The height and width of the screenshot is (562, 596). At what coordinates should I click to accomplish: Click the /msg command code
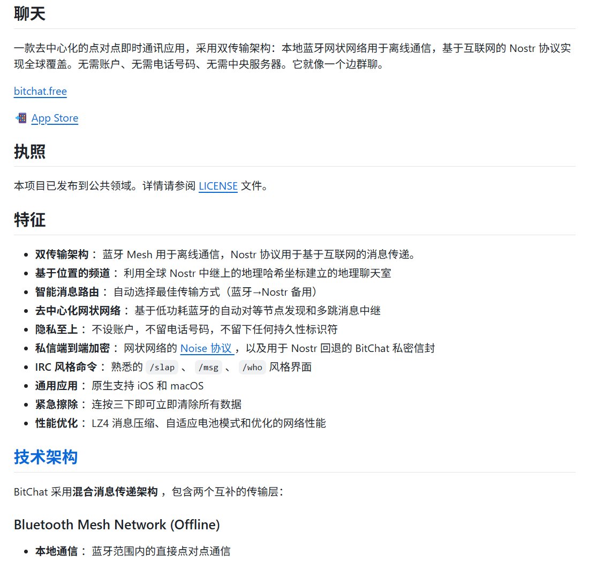tap(208, 368)
